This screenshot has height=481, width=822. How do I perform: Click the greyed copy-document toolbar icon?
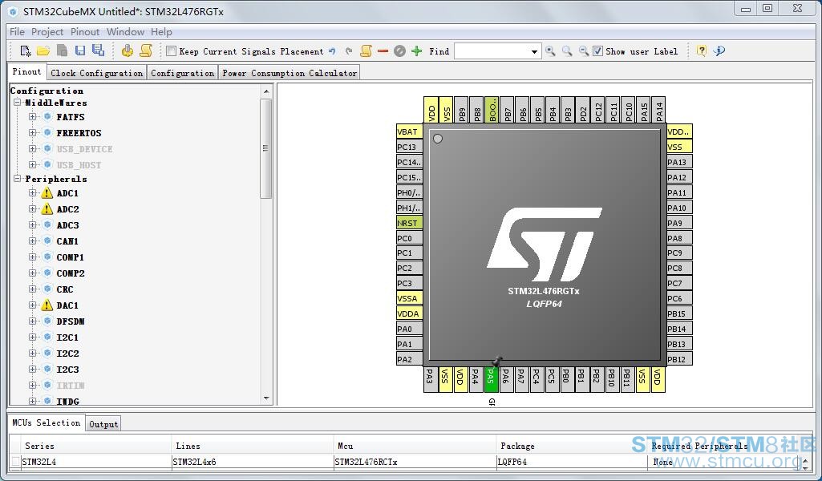[62, 51]
